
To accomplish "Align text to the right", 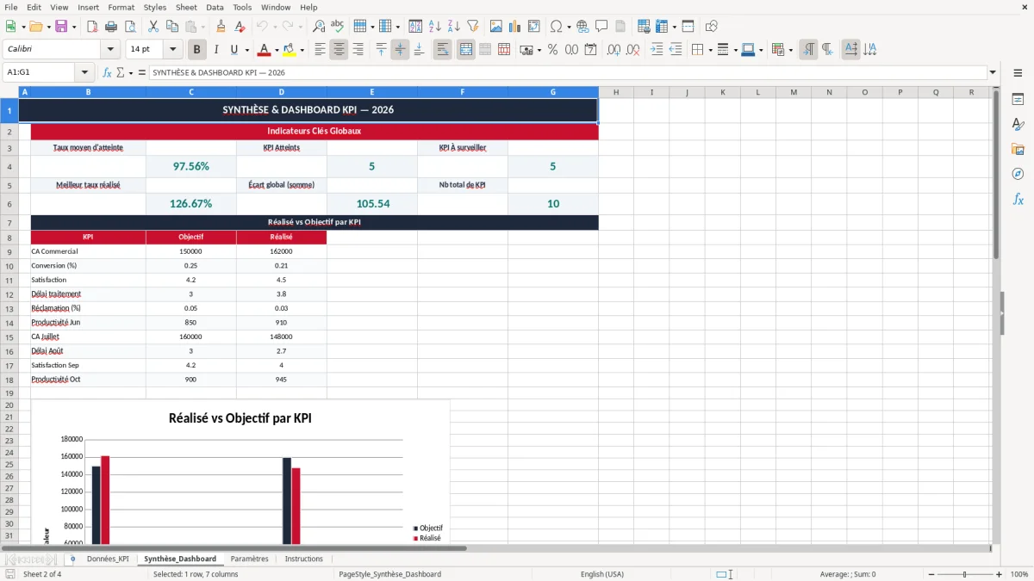I will pos(358,50).
